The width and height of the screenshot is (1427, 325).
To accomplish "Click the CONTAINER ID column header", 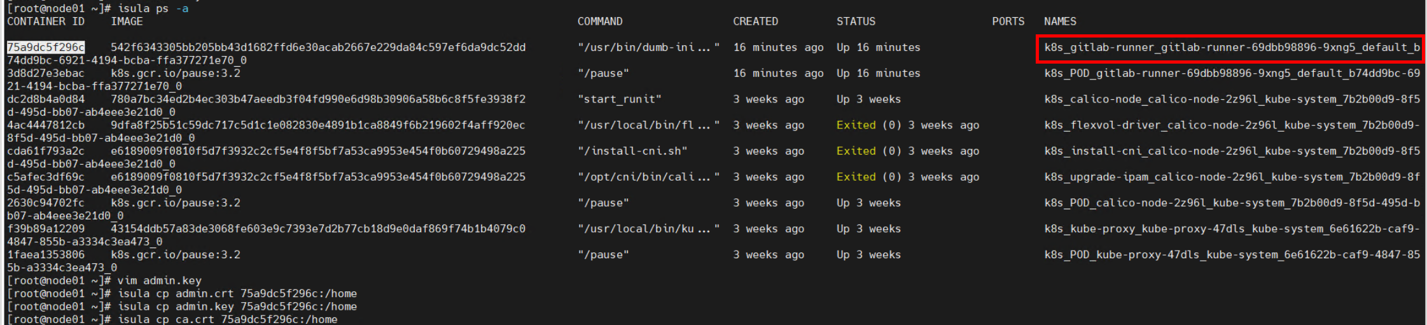I will [45, 22].
